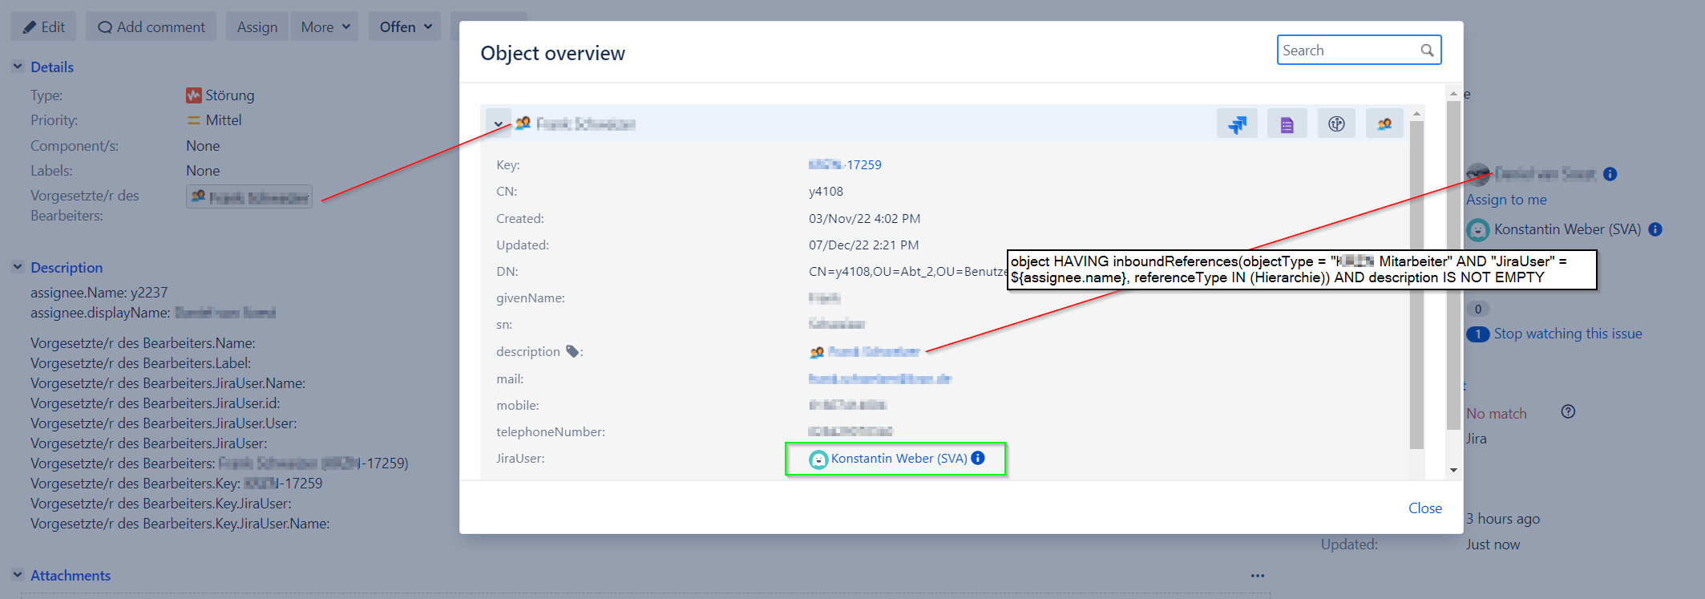Collapse the Details section
1705x599 pixels.
pyautogui.click(x=18, y=67)
